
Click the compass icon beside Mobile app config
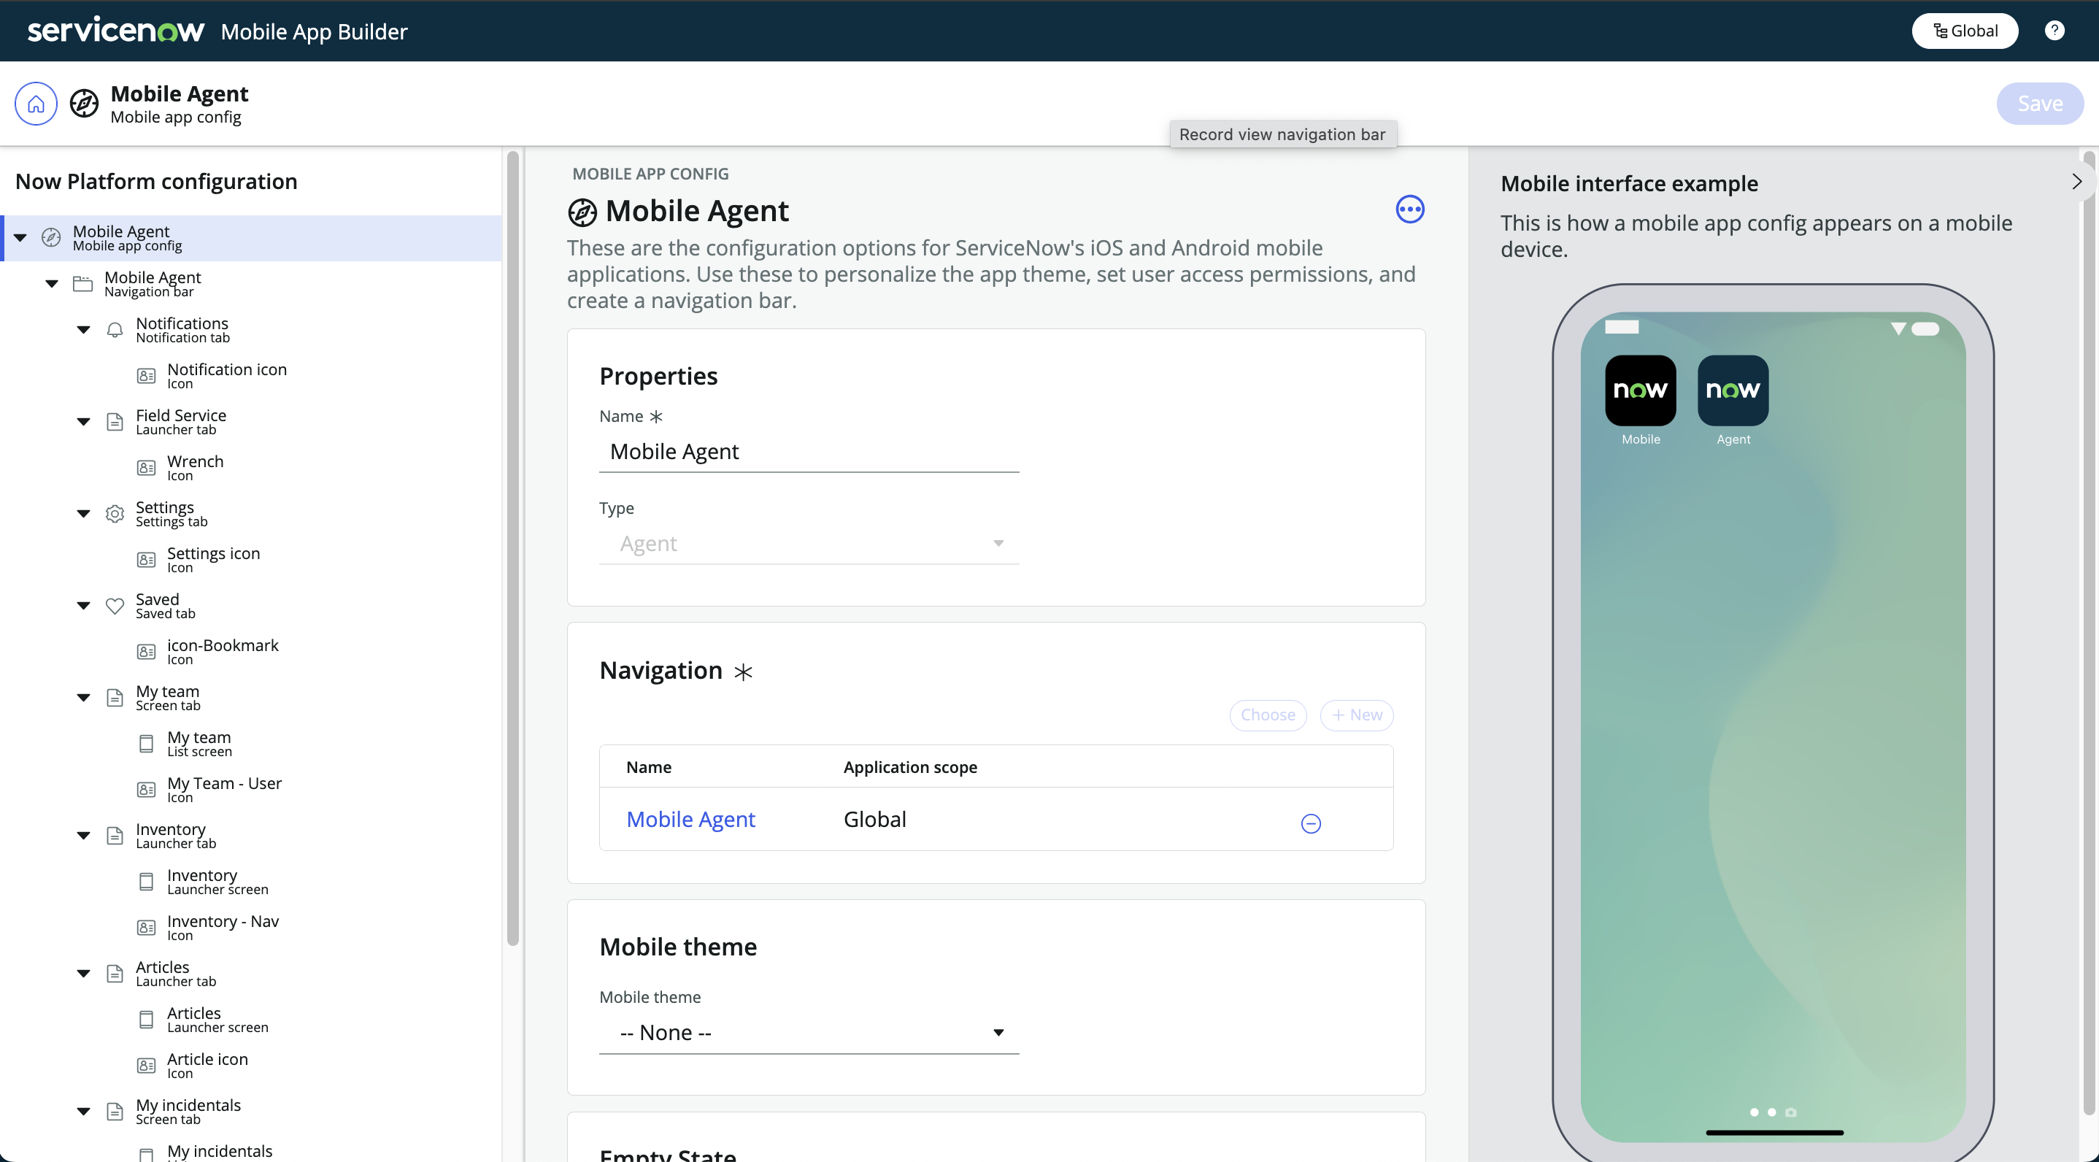point(84,104)
